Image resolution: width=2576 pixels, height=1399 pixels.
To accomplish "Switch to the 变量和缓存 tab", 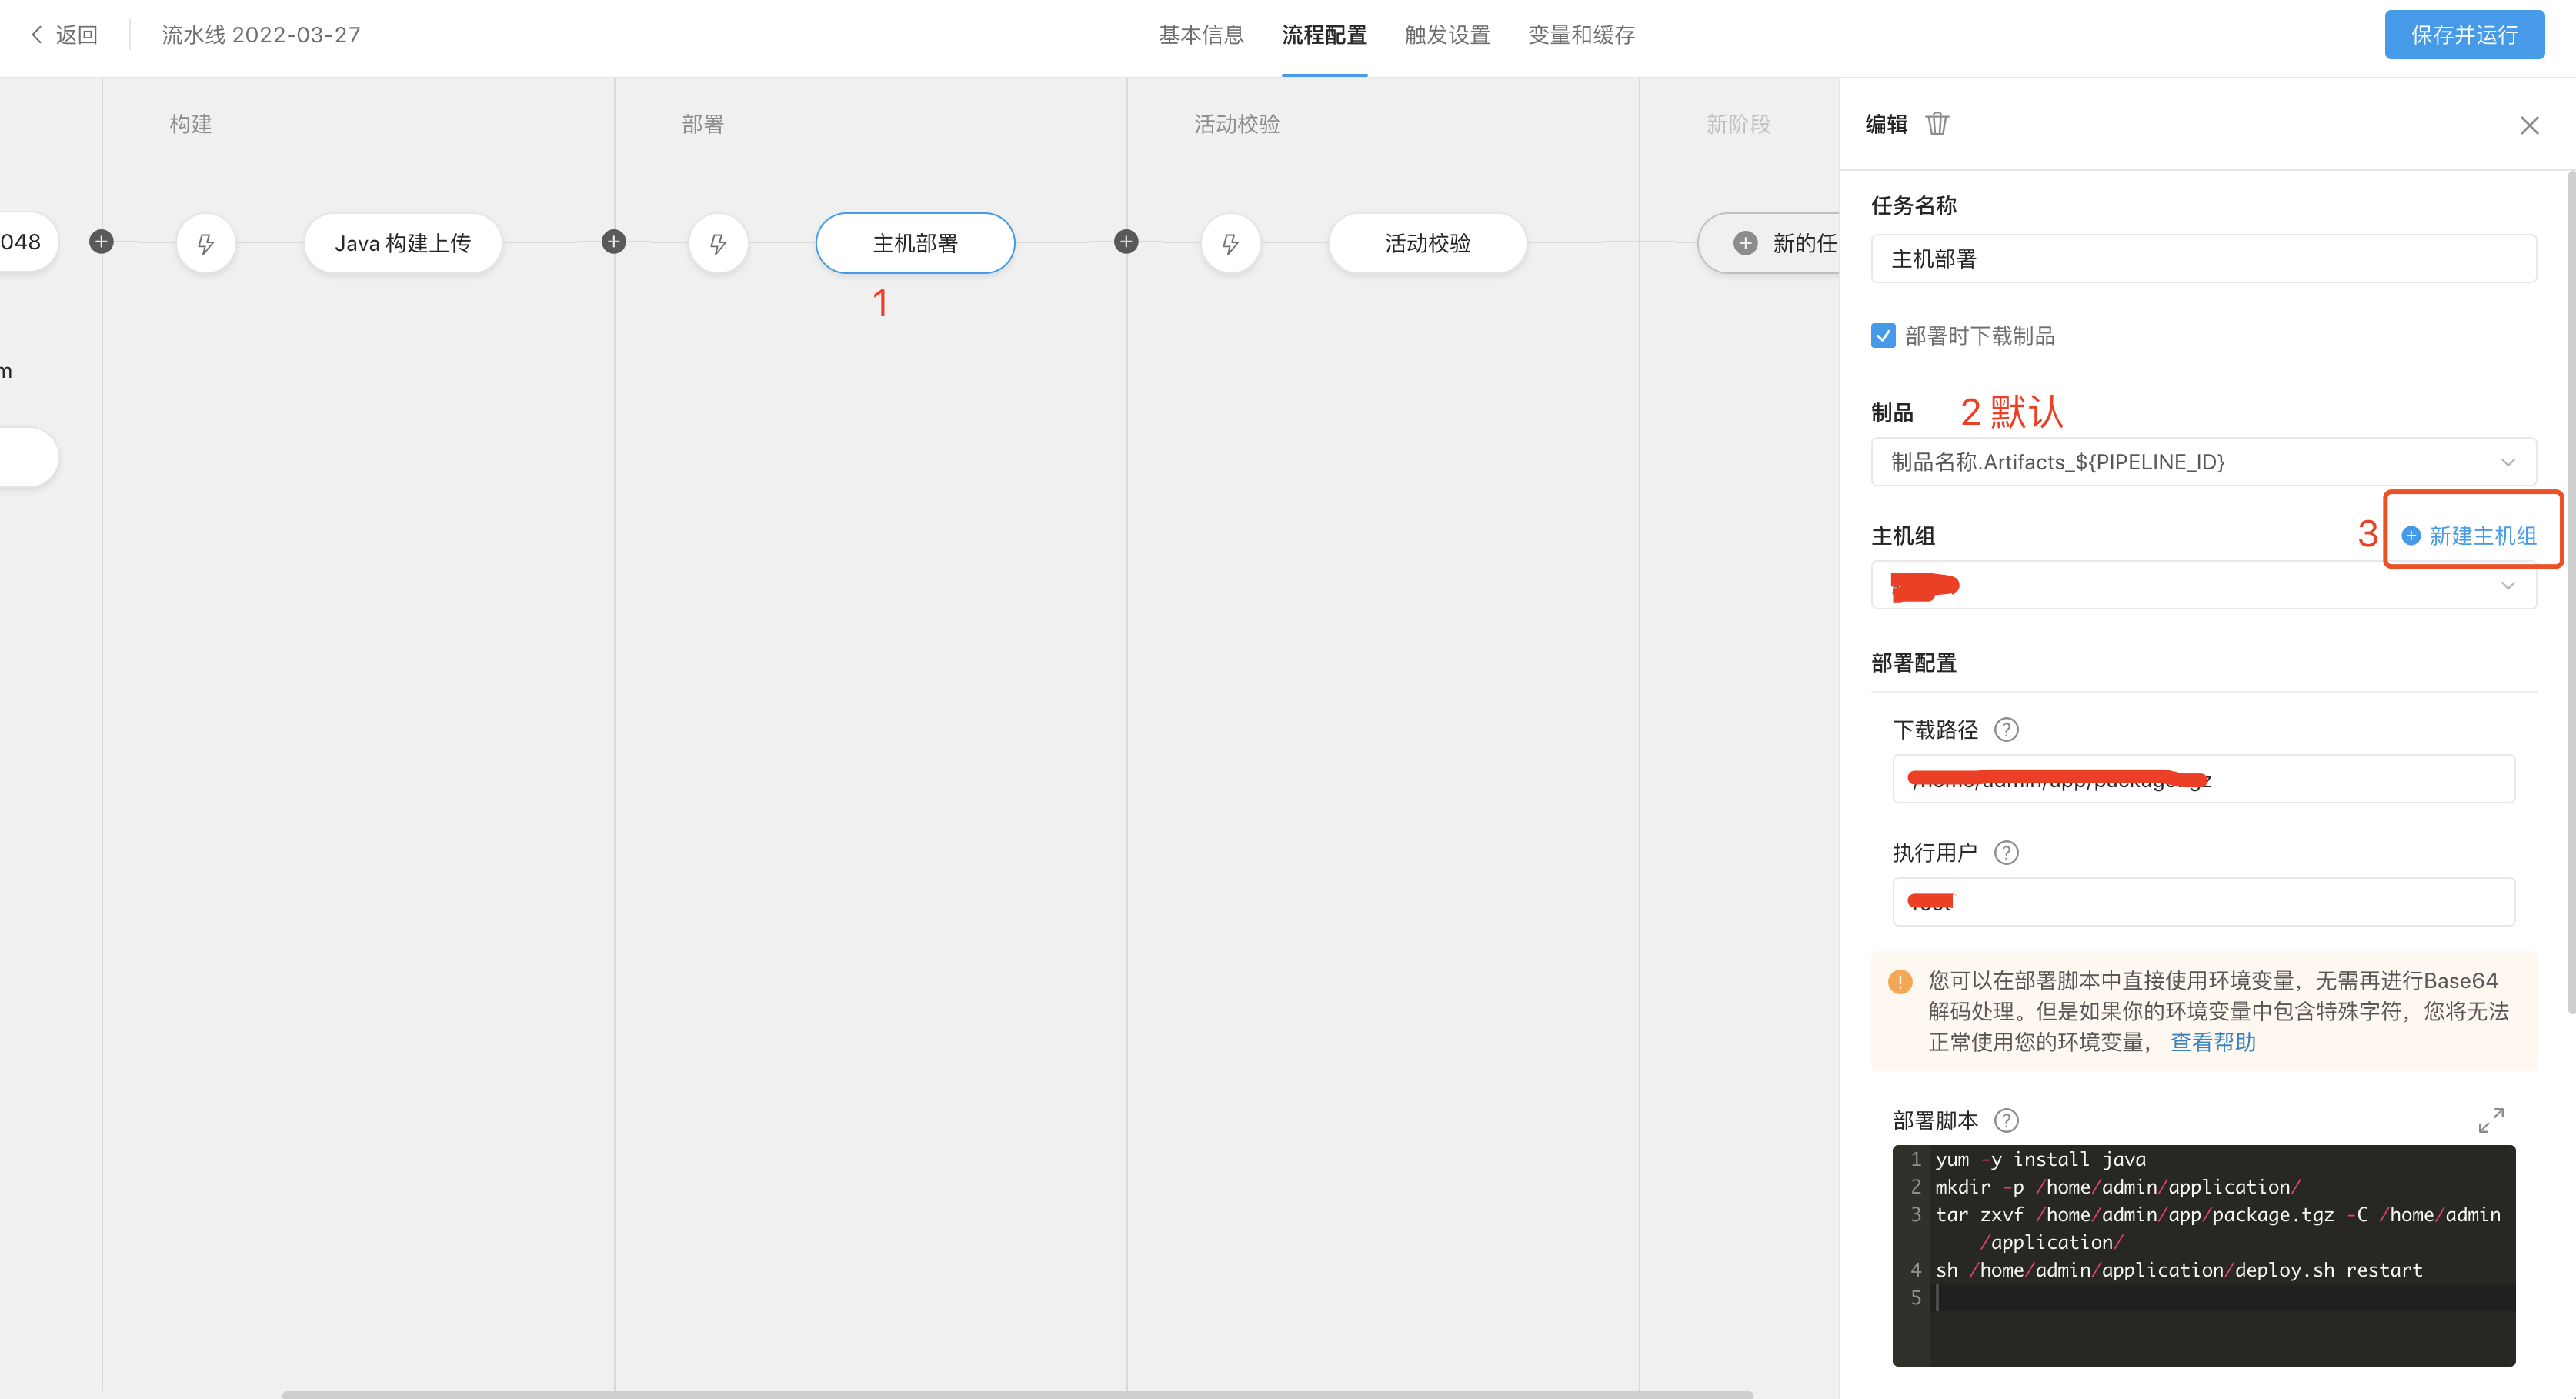I will [1580, 35].
